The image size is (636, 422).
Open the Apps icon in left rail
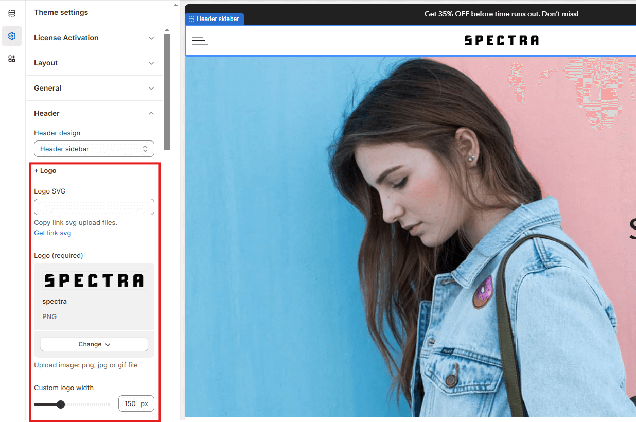12,59
